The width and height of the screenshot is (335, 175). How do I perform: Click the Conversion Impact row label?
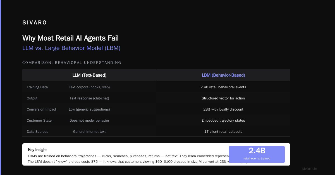click(x=41, y=109)
